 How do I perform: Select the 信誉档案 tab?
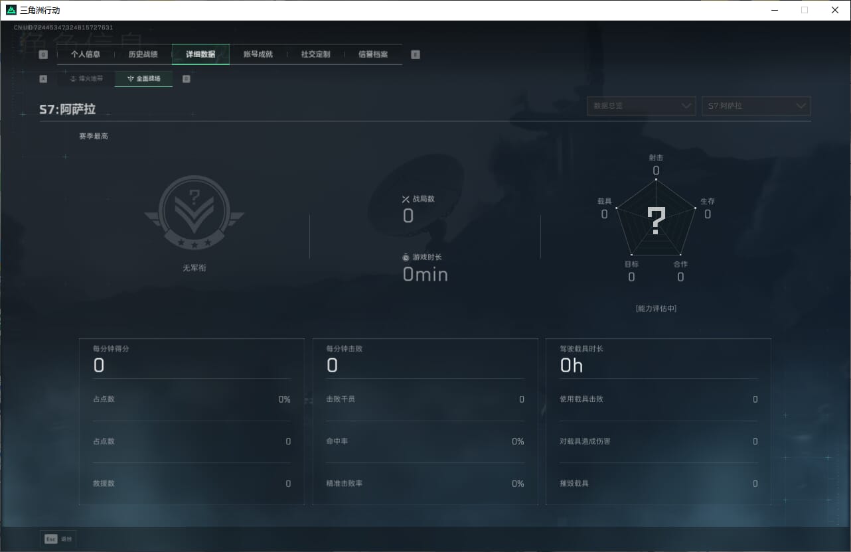point(373,54)
